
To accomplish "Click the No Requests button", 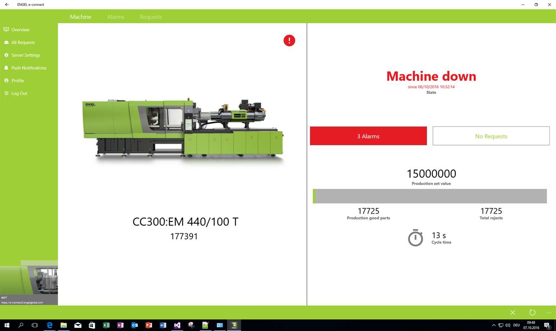I will tap(491, 136).
